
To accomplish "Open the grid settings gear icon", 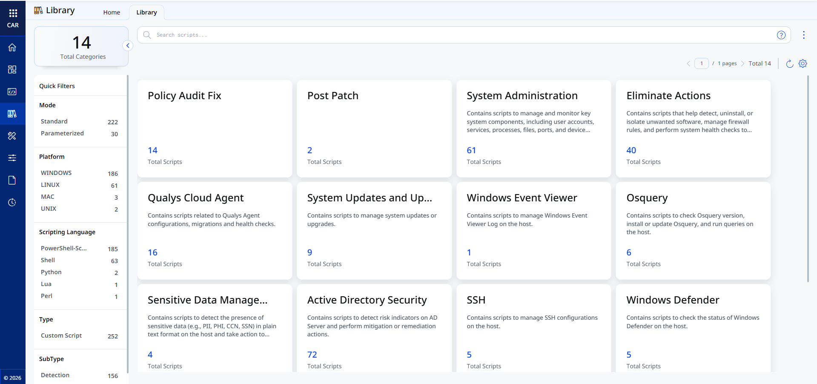I will (x=803, y=63).
